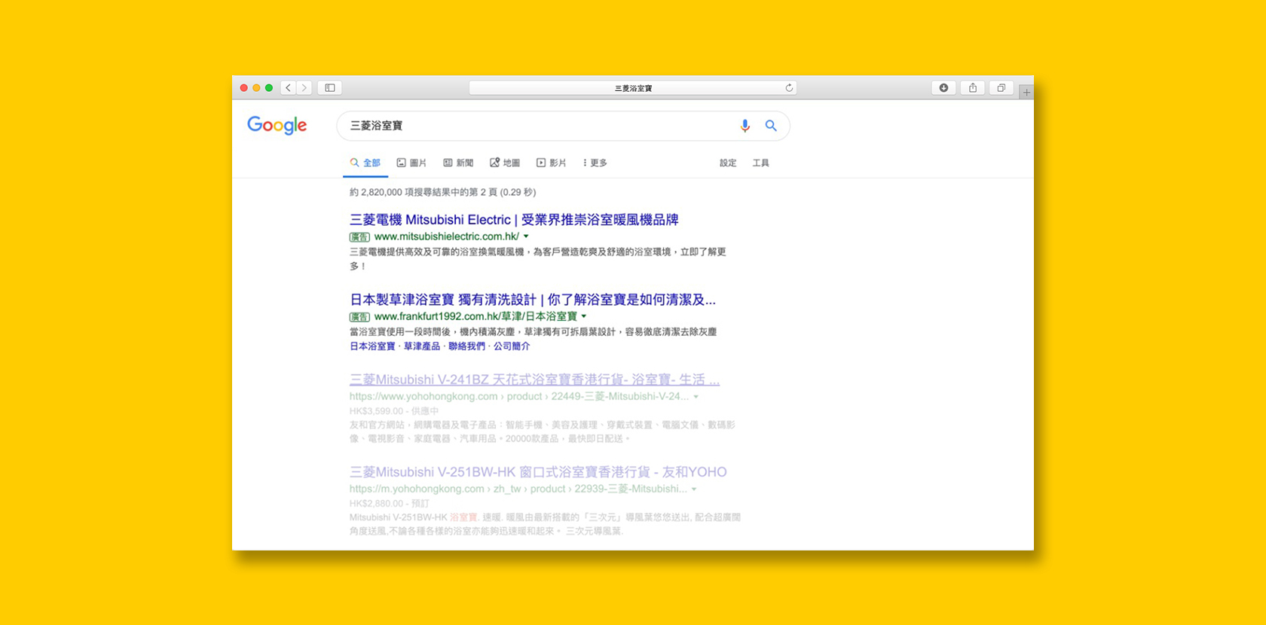Click the HK$3,599.00 price text
The width and height of the screenshot is (1266, 625).
pos(376,411)
